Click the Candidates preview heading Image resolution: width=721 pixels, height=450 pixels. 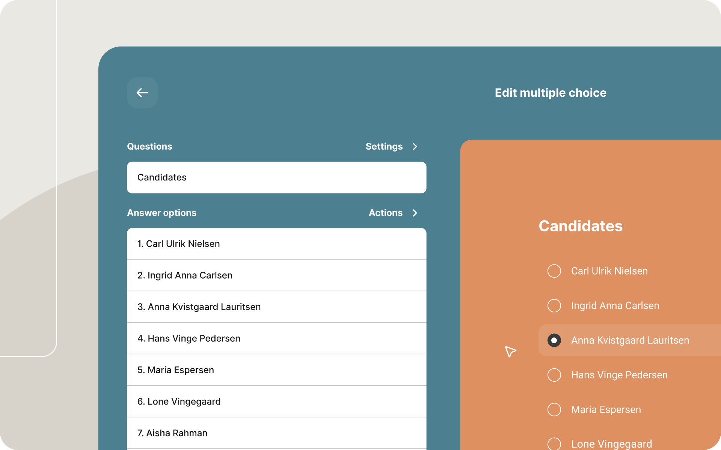[581, 226]
